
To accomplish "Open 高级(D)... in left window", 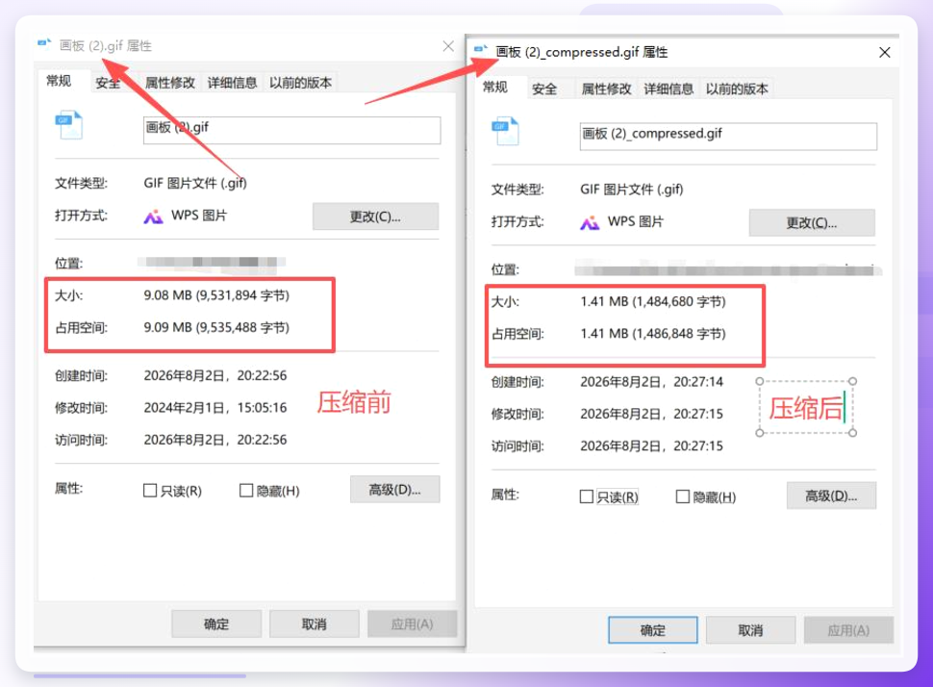I will (x=394, y=490).
